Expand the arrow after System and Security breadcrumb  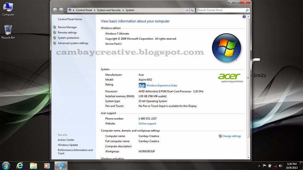pos(123,10)
